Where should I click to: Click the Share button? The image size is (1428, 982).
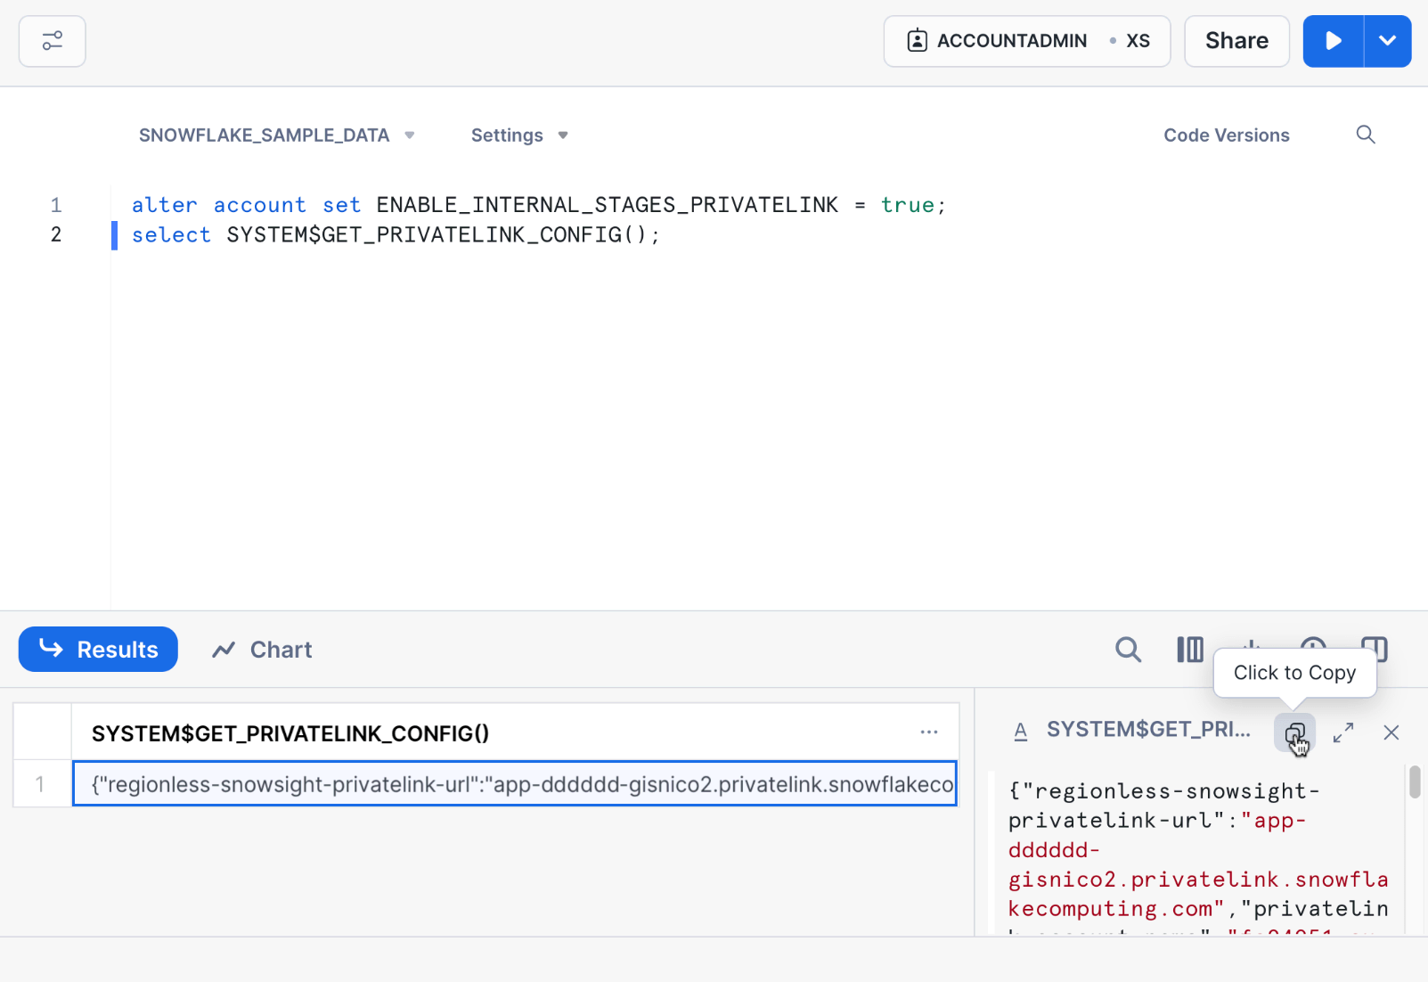click(1236, 41)
